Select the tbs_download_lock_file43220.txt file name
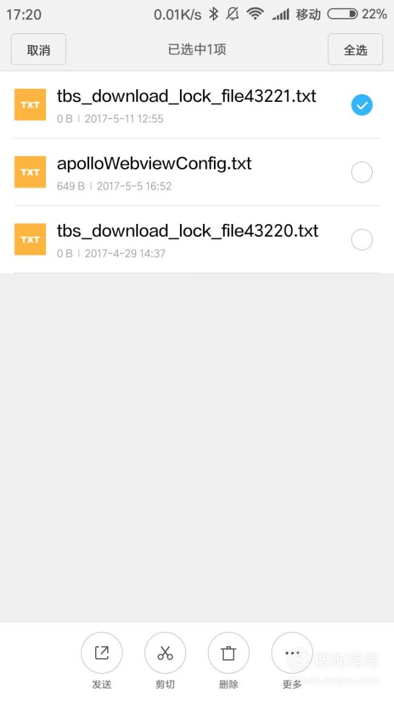Image resolution: width=394 pixels, height=701 pixels. pyautogui.click(x=188, y=231)
